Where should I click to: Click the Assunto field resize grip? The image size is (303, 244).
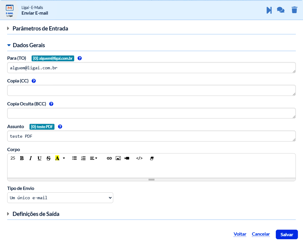tap(294, 139)
